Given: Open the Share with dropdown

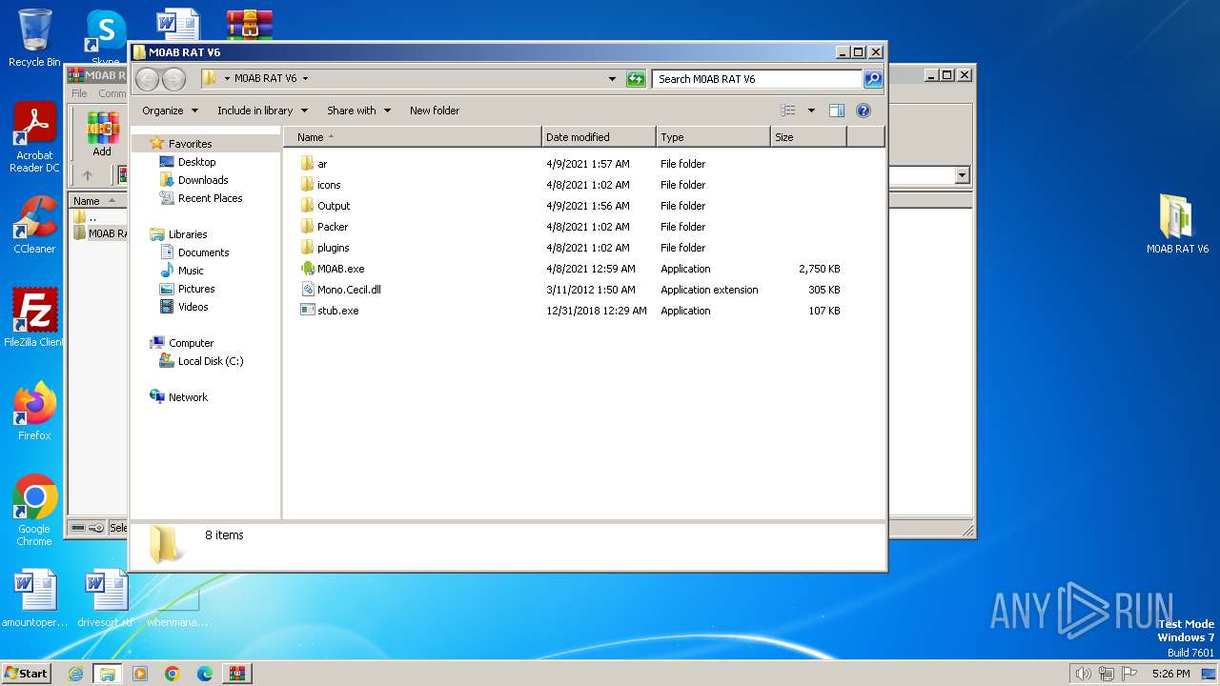Looking at the screenshot, I should pos(358,111).
